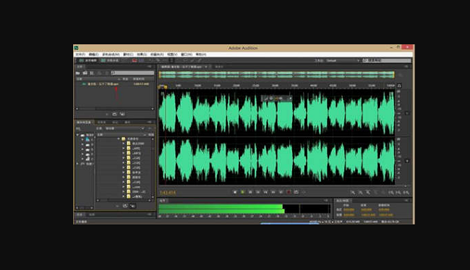Select the Effects Rack tab
Screen dimensions: 470x270
click(x=102, y=122)
